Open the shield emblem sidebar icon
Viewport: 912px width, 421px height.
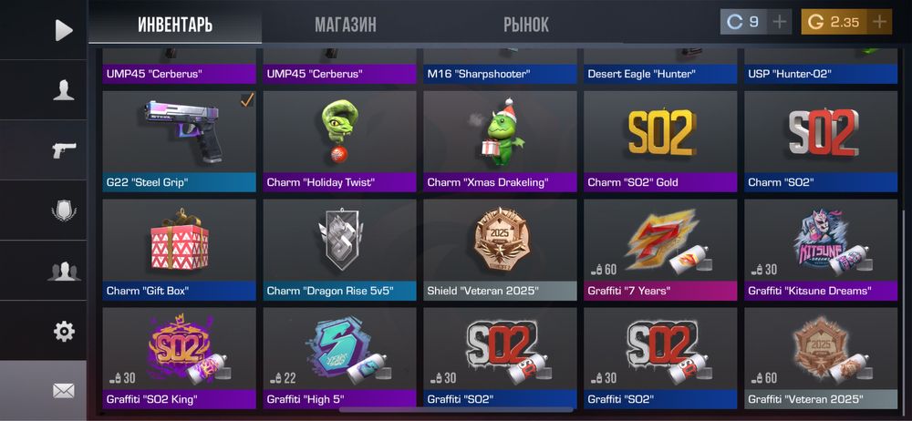coord(64,210)
